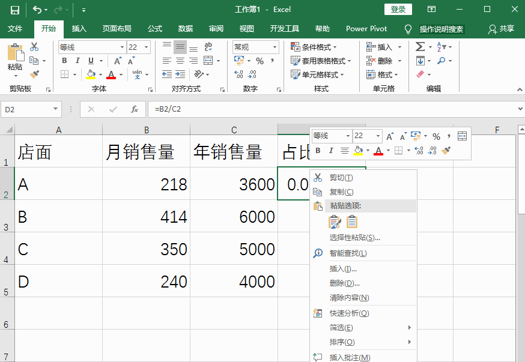Image resolution: width=525 pixels, height=362 pixels.
Task: Click the 共享 share button
Action: click(501, 29)
